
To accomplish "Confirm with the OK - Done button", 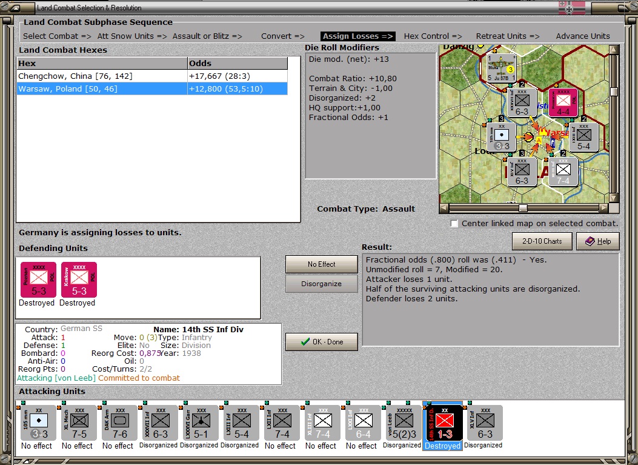I will point(322,342).
